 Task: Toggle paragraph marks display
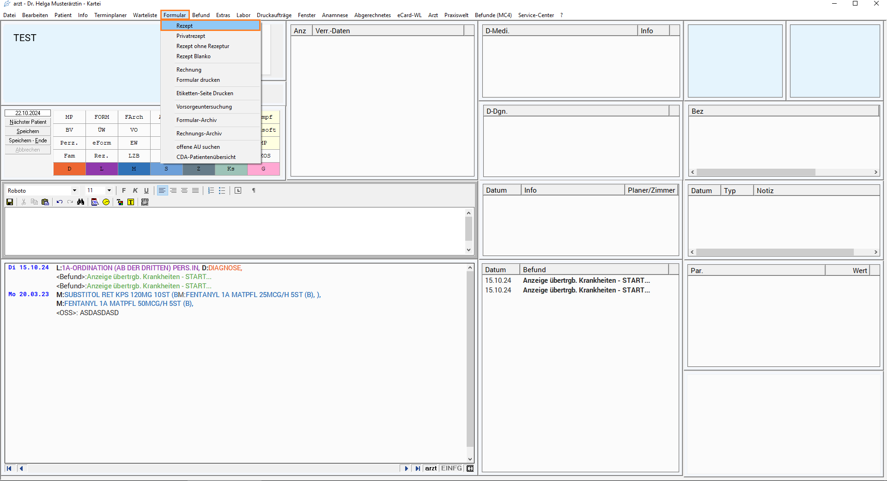[x=254, y=190]
